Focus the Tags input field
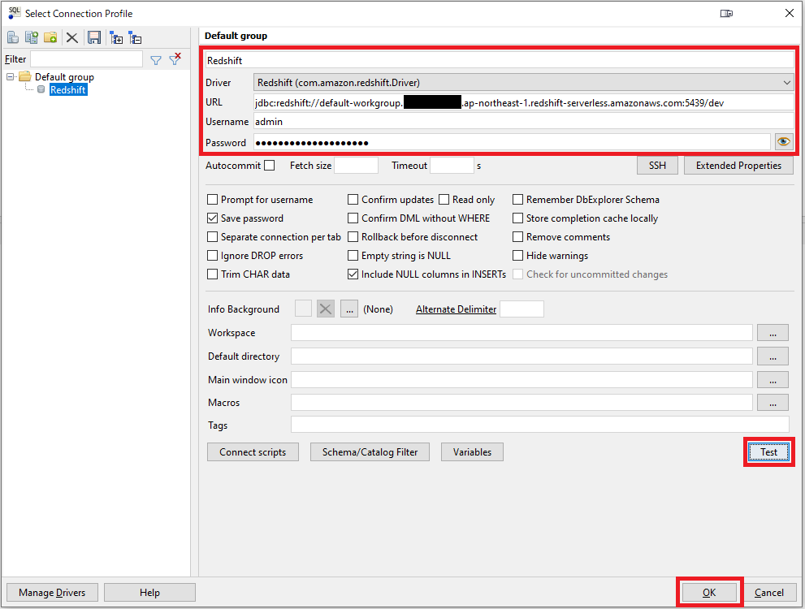Screen dimensions: 805x609 pos(539,425)
